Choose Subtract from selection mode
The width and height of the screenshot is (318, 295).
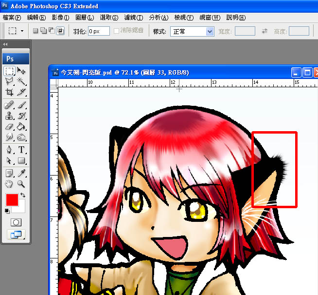[x=52, y=31]
